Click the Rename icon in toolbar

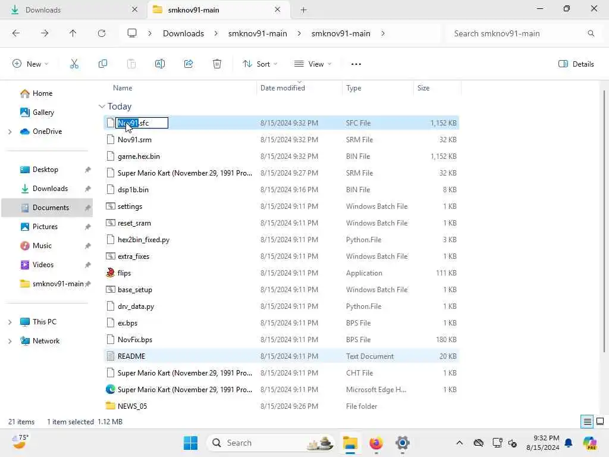pyautogui.click(x=160, y=64)
